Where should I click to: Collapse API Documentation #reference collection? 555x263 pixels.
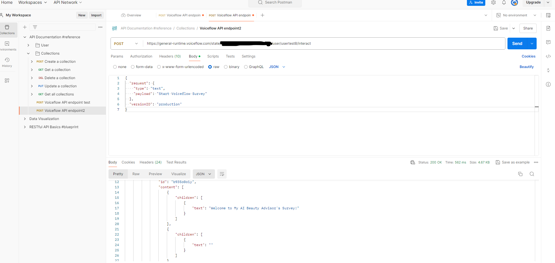click(25, 37)
